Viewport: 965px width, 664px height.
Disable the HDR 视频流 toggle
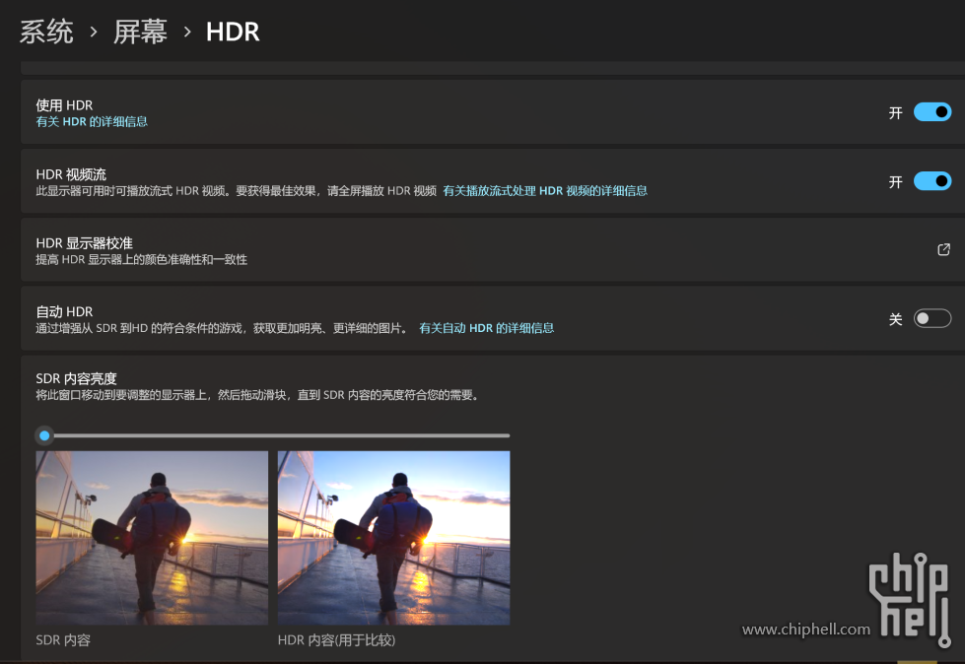click(x=931, y=181)
